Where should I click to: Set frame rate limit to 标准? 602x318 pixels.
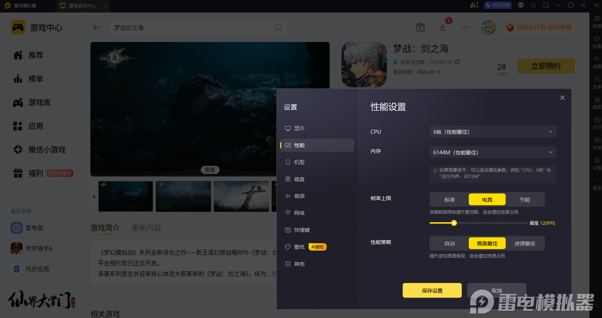pyautogui.click(x=450, y=200)
